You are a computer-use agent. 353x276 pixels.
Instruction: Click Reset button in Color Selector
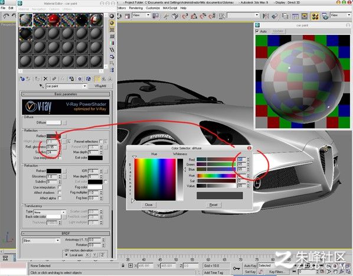point(213,205)
